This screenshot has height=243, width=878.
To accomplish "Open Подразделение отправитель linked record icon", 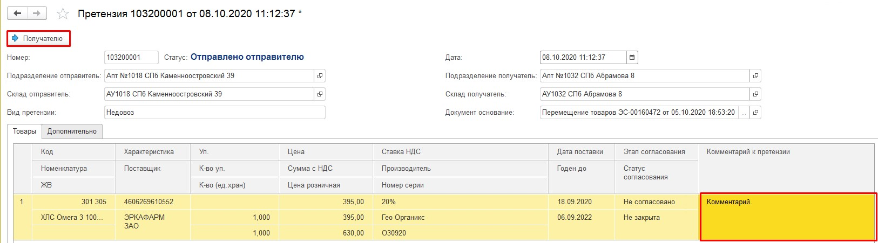I will (320, 76).
